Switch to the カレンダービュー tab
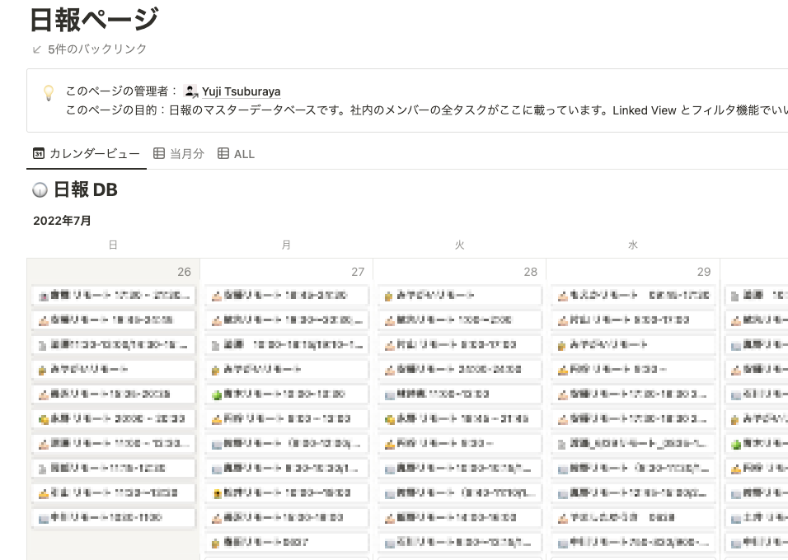Viewport: 788px width, 560px height. tap(87, 154)
